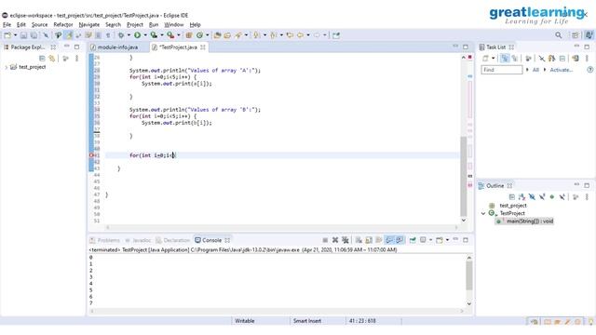Click the Smart Insert status bar entry
This screenshot has height=335, width=596.
click(x=307, y=321)
